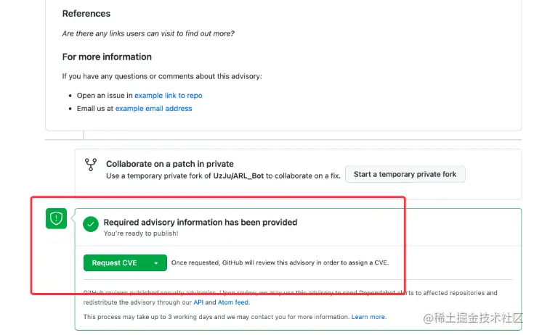Open the API link

[x=198, y=302]
